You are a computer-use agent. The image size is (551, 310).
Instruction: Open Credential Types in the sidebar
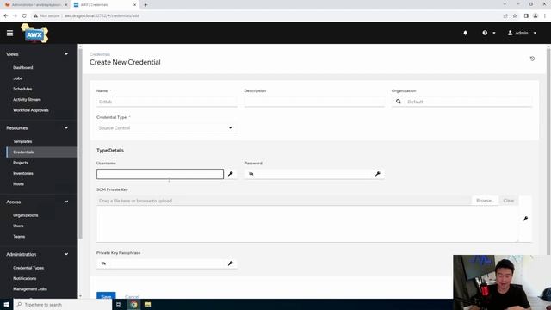[x=28, y=268]
